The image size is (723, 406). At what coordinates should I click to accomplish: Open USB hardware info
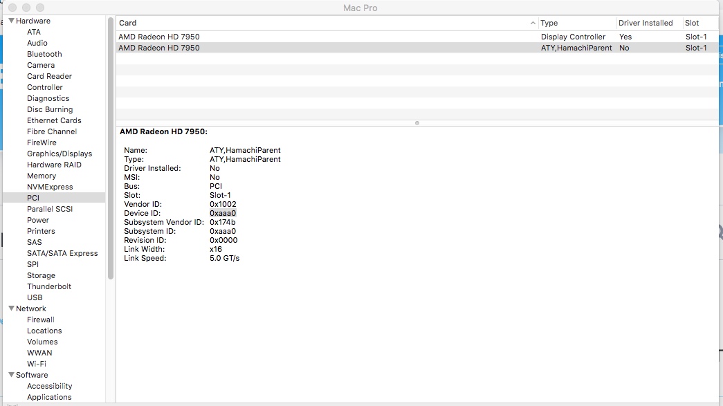click(x=35, y=297)
